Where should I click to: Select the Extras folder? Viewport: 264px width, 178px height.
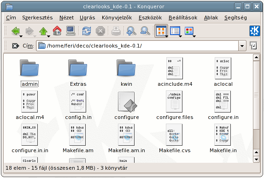(x=78, y=73)
